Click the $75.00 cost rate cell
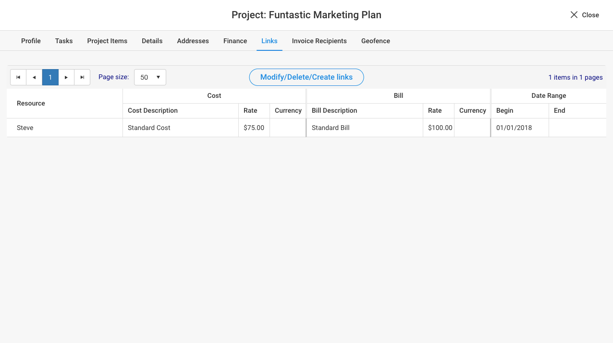This screenshot has height=343, width=613. pyautogui.click(x=254, y=128)
